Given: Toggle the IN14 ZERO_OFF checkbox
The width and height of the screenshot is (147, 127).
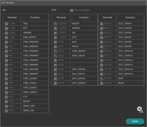Looking at the screenshot, I should 6,106.
